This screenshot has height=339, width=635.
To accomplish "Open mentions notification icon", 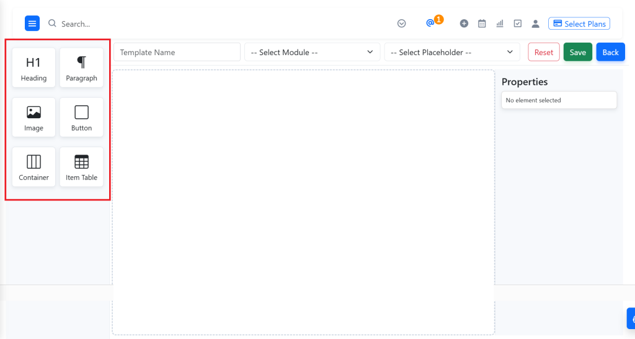I will pyautogui.click(x=430, y=24).
